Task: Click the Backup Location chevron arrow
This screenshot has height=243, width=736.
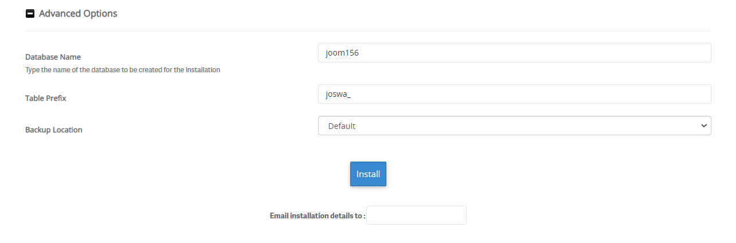Action: tap(704, 126)
